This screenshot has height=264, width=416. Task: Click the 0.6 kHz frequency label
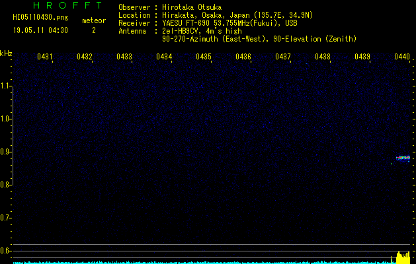(x=5, y=251)
